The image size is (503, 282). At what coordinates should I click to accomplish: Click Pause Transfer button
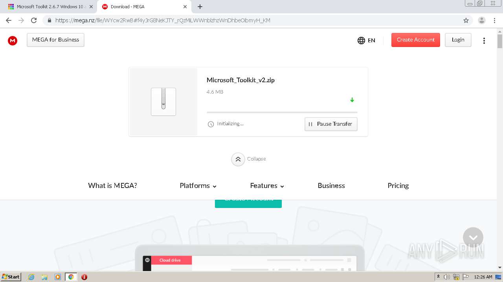click(331, 124)
